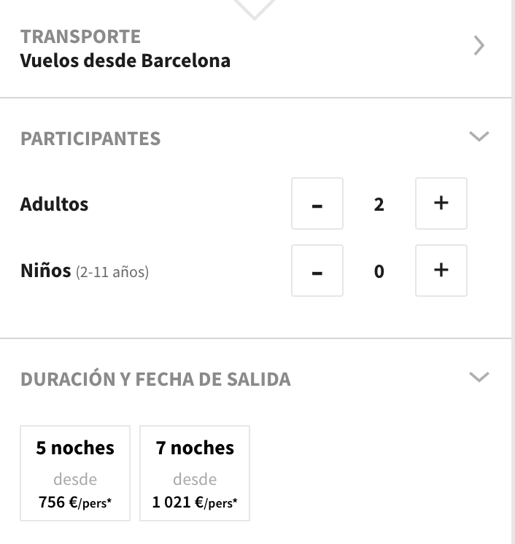Select the 7 noches duration option
This screenshot has height=544, width=515.
point(195,473)
